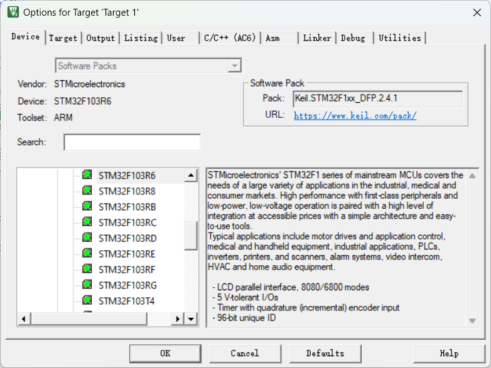Switch to the Debug tab
Image resolution: width=491 pixels, height=368 pixels.
pos(353,38)
